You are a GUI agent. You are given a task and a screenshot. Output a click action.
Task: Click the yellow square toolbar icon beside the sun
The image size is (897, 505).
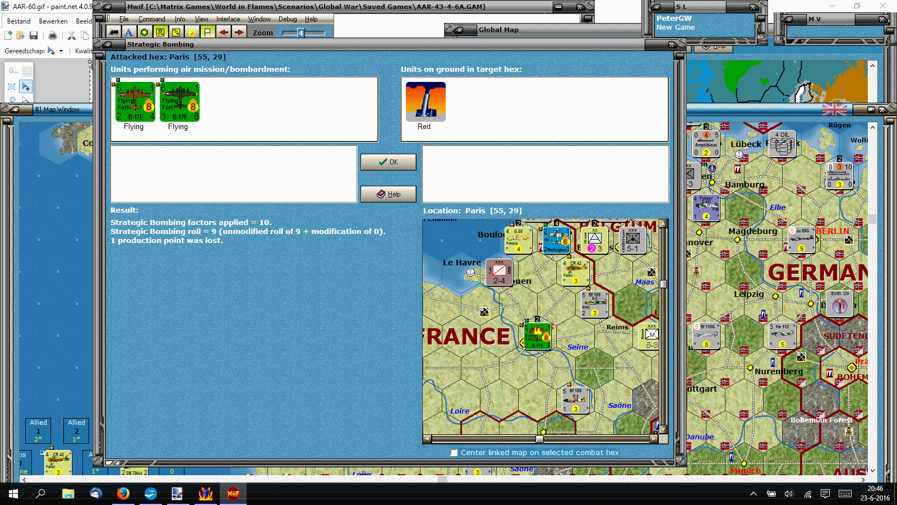(x=176, y=33)
